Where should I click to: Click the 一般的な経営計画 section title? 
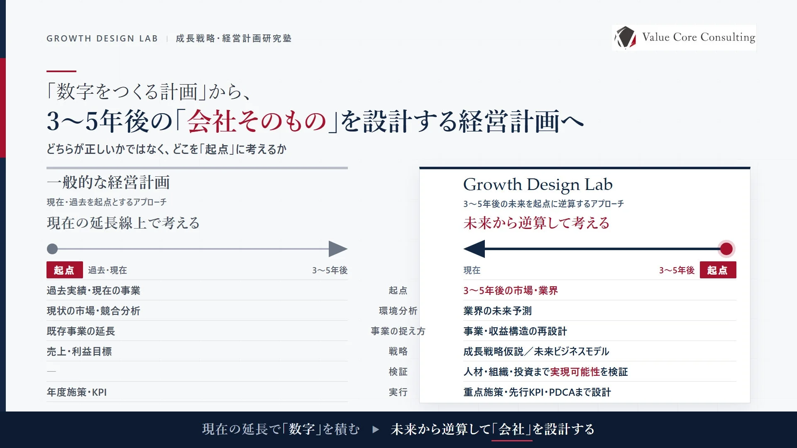click(108, 183)
